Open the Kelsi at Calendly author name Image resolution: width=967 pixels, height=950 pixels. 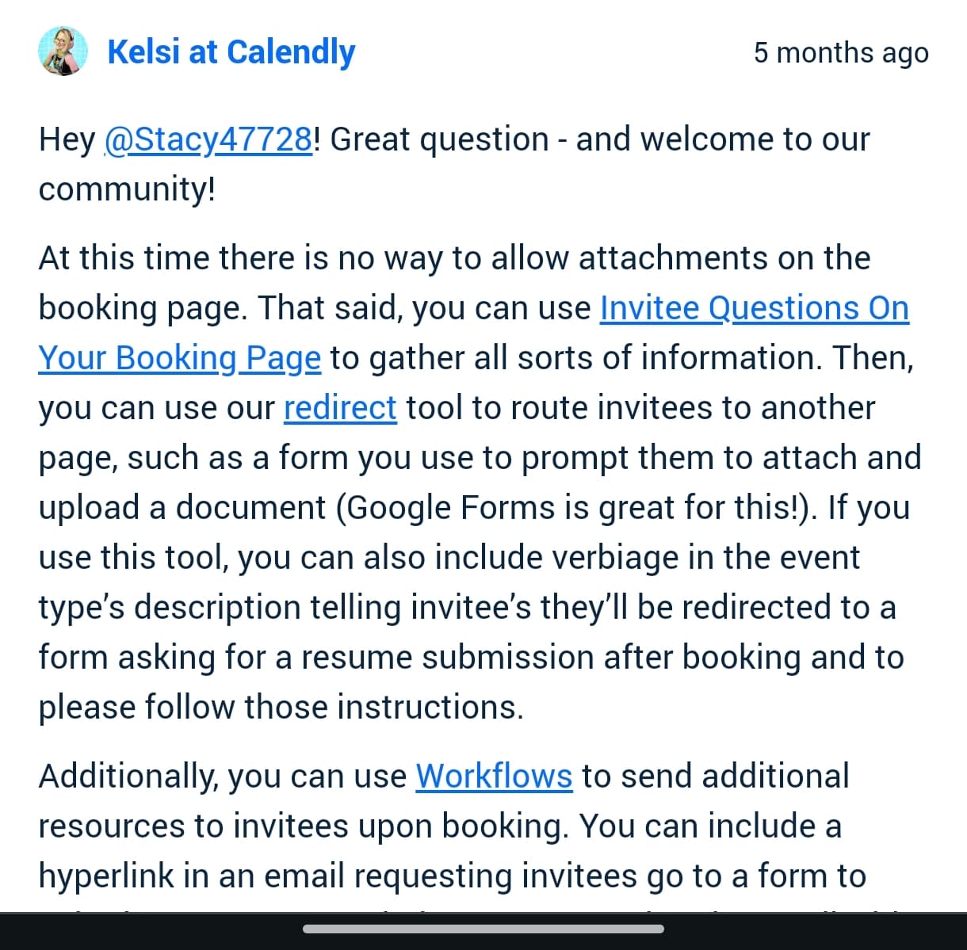[231, 52]
